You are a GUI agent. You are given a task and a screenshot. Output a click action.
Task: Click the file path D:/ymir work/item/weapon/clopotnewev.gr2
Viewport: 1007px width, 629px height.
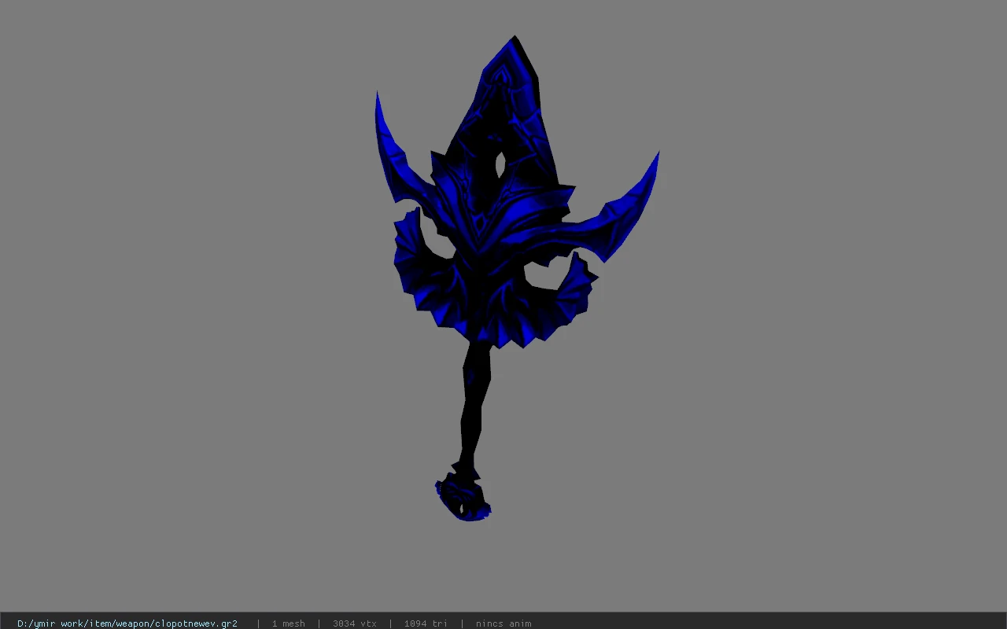[x=127, y=623]
